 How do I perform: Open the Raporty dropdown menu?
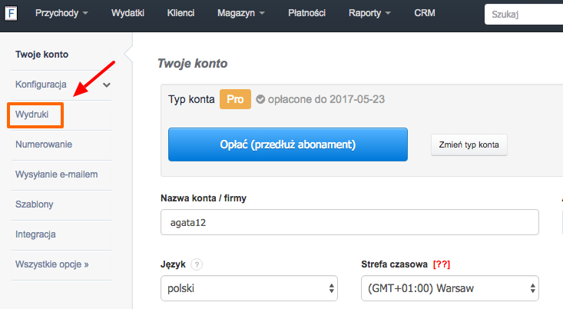click(x=369, y=13)
